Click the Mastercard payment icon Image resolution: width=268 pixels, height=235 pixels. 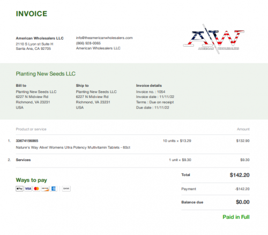[x=36, y=188]
